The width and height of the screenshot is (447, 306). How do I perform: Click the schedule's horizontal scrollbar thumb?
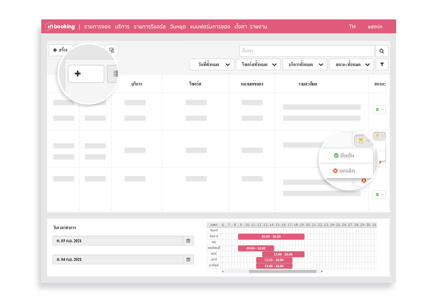[283, 271]
